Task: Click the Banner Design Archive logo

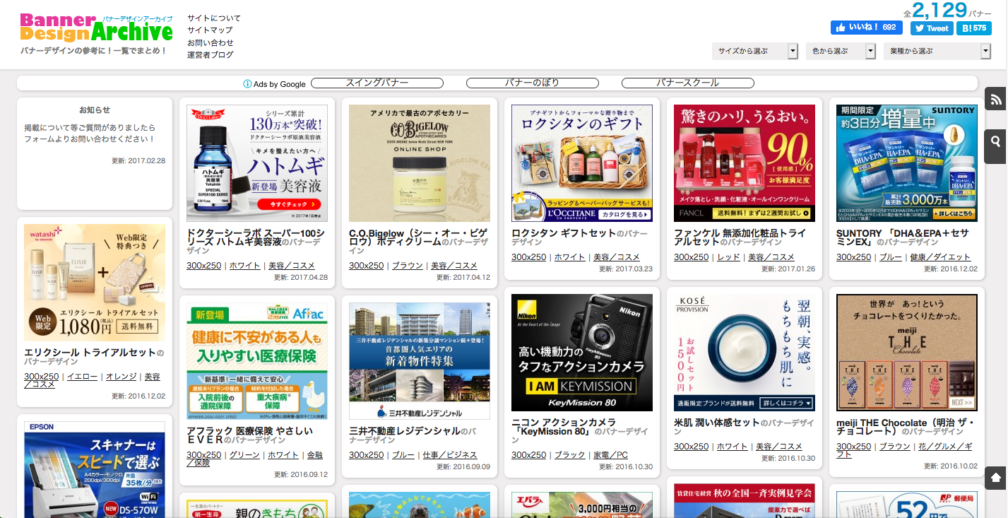Action: tap(96, 28)
